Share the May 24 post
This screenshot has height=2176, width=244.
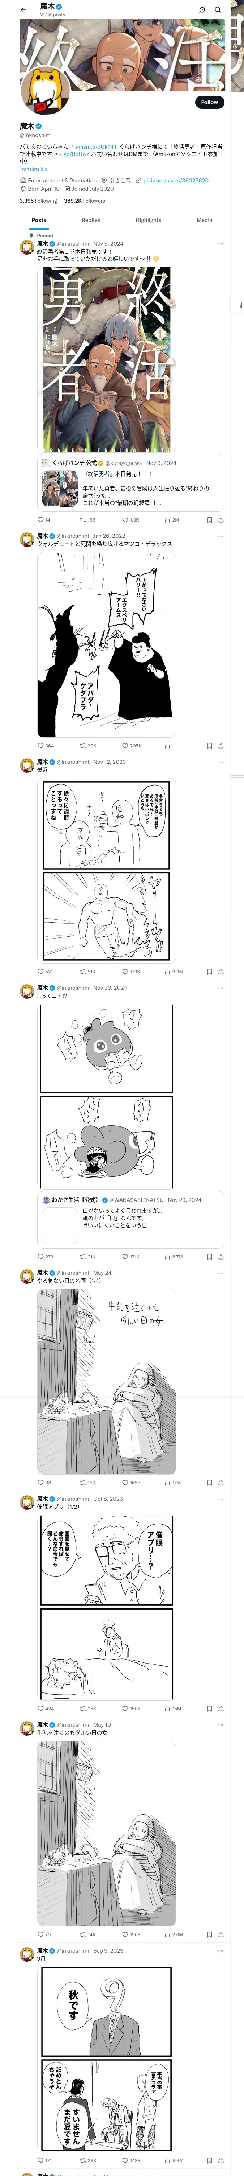(221, 1483)
